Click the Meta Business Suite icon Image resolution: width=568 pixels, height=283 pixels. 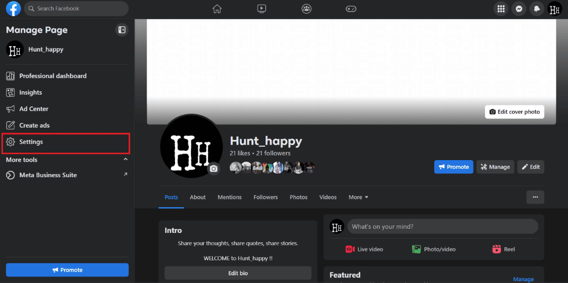pyautogui.click(x=10, y=175)
